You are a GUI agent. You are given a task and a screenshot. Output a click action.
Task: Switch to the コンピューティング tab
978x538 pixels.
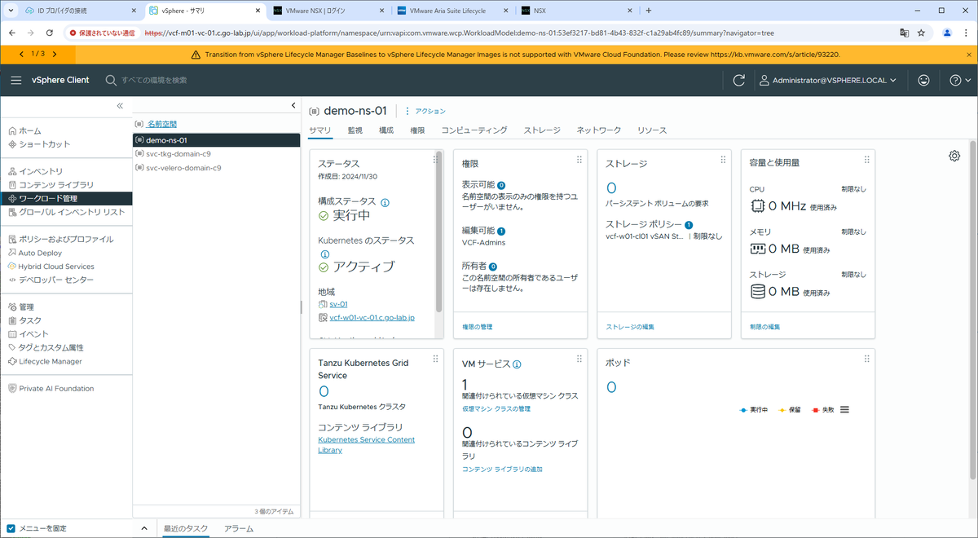click(474, 130)
